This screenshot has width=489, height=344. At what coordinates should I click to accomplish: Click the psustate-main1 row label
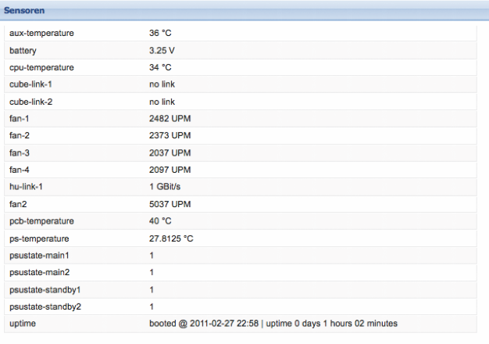(x=39, y=256)
